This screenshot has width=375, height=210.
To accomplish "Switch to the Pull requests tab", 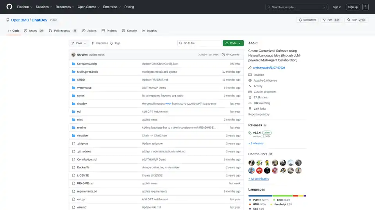I will [63, 31].
